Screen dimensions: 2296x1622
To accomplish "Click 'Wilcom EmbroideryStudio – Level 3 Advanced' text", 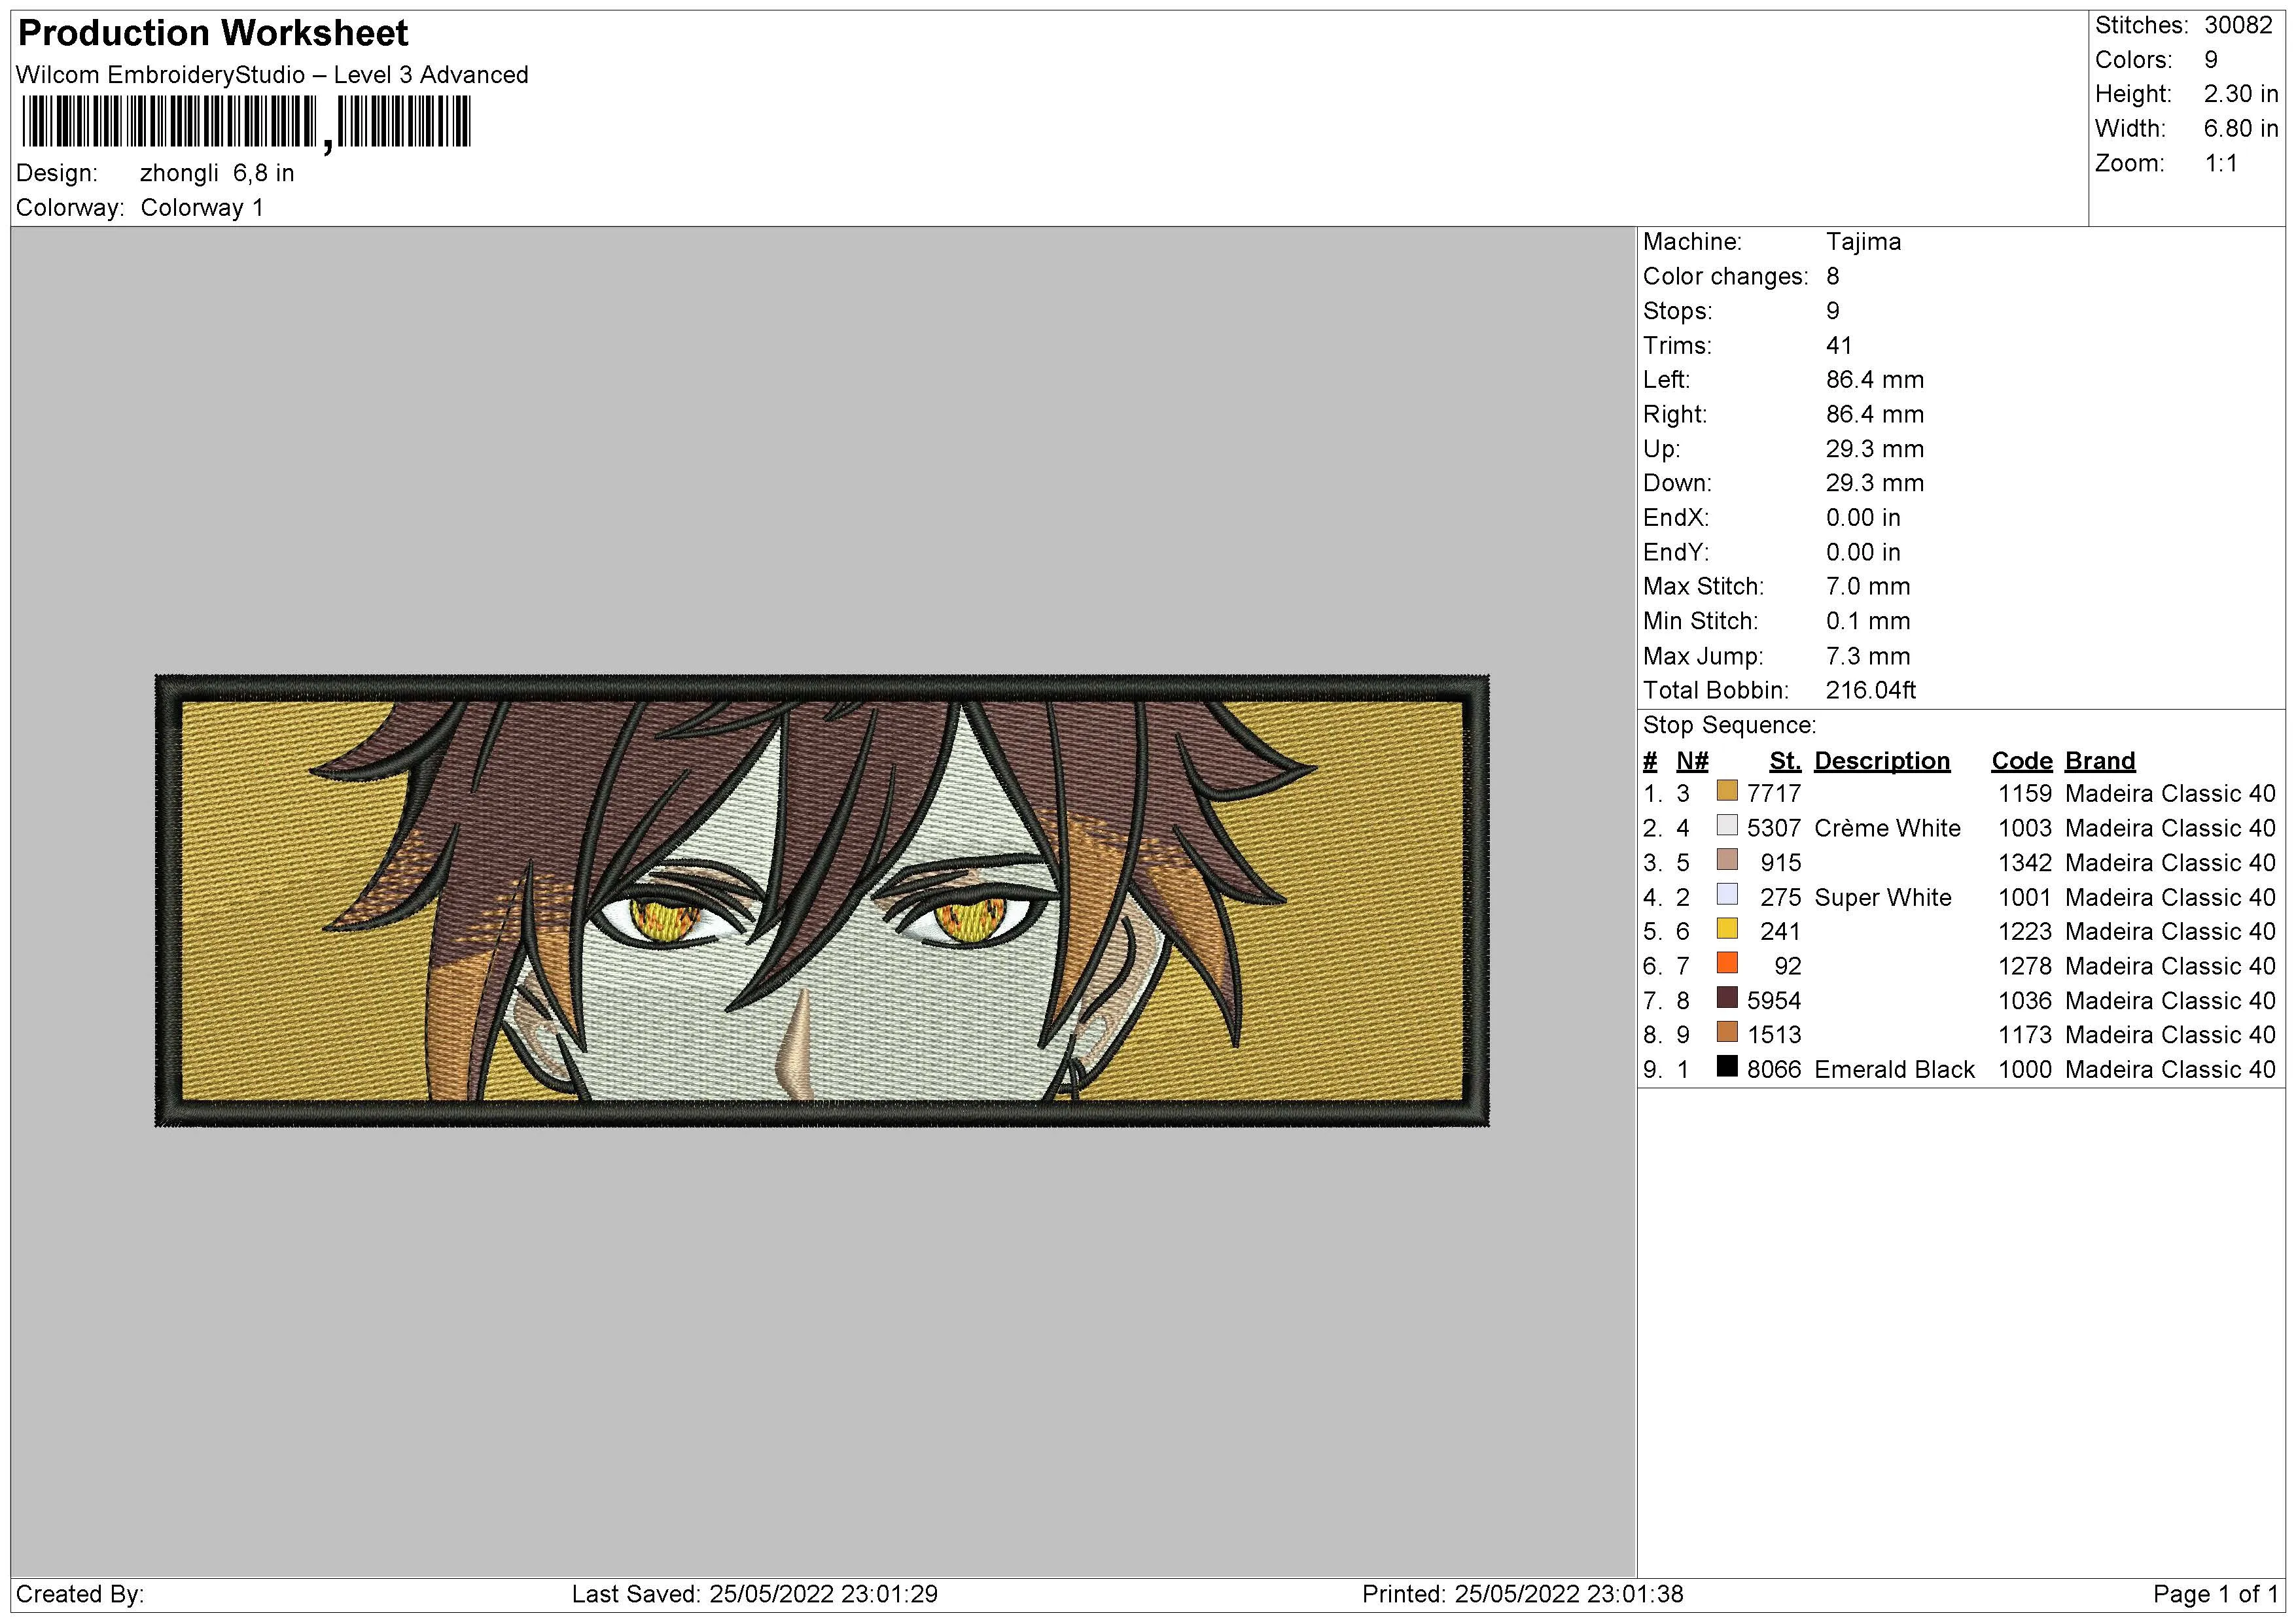I will tap(272, 75).
